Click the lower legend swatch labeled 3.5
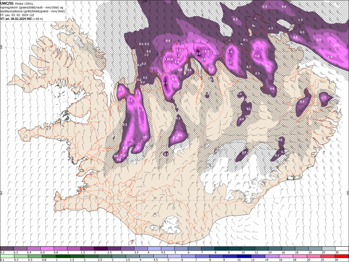Viewport: 349px width, 262px height. coord(133,256)
